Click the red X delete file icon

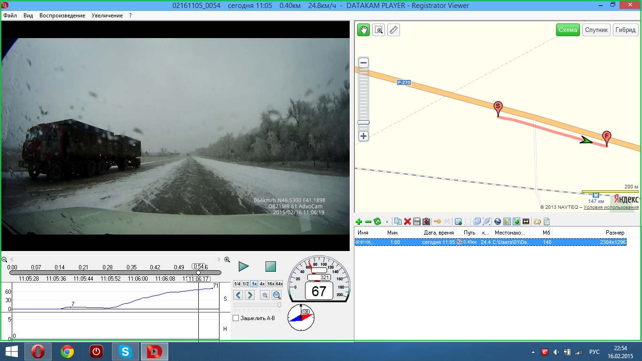[x=407, y=221]
